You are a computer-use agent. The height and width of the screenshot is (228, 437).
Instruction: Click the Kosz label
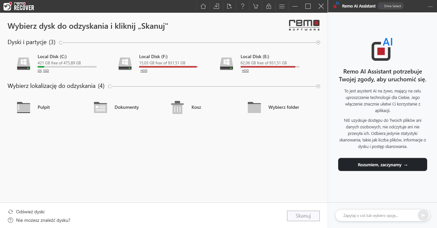(x=196, y=107)
